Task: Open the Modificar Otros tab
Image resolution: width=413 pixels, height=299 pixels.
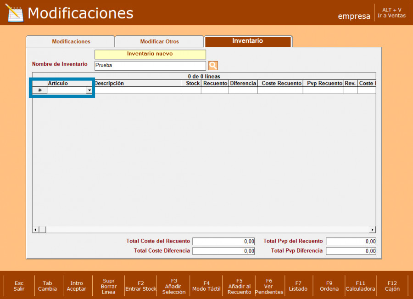Action: pos(159,41)
